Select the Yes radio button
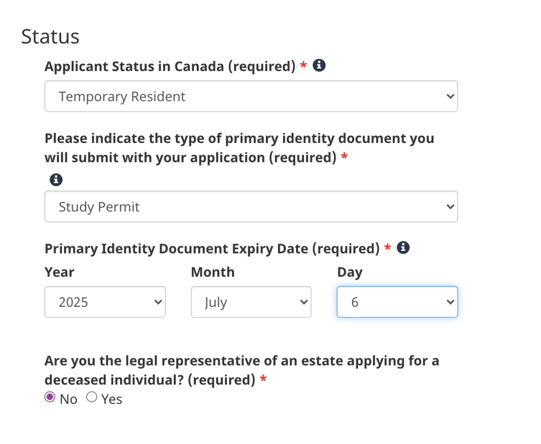 pos(92,397)
